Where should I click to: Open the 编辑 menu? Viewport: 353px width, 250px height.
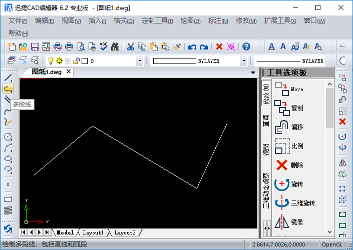[45, 21]
